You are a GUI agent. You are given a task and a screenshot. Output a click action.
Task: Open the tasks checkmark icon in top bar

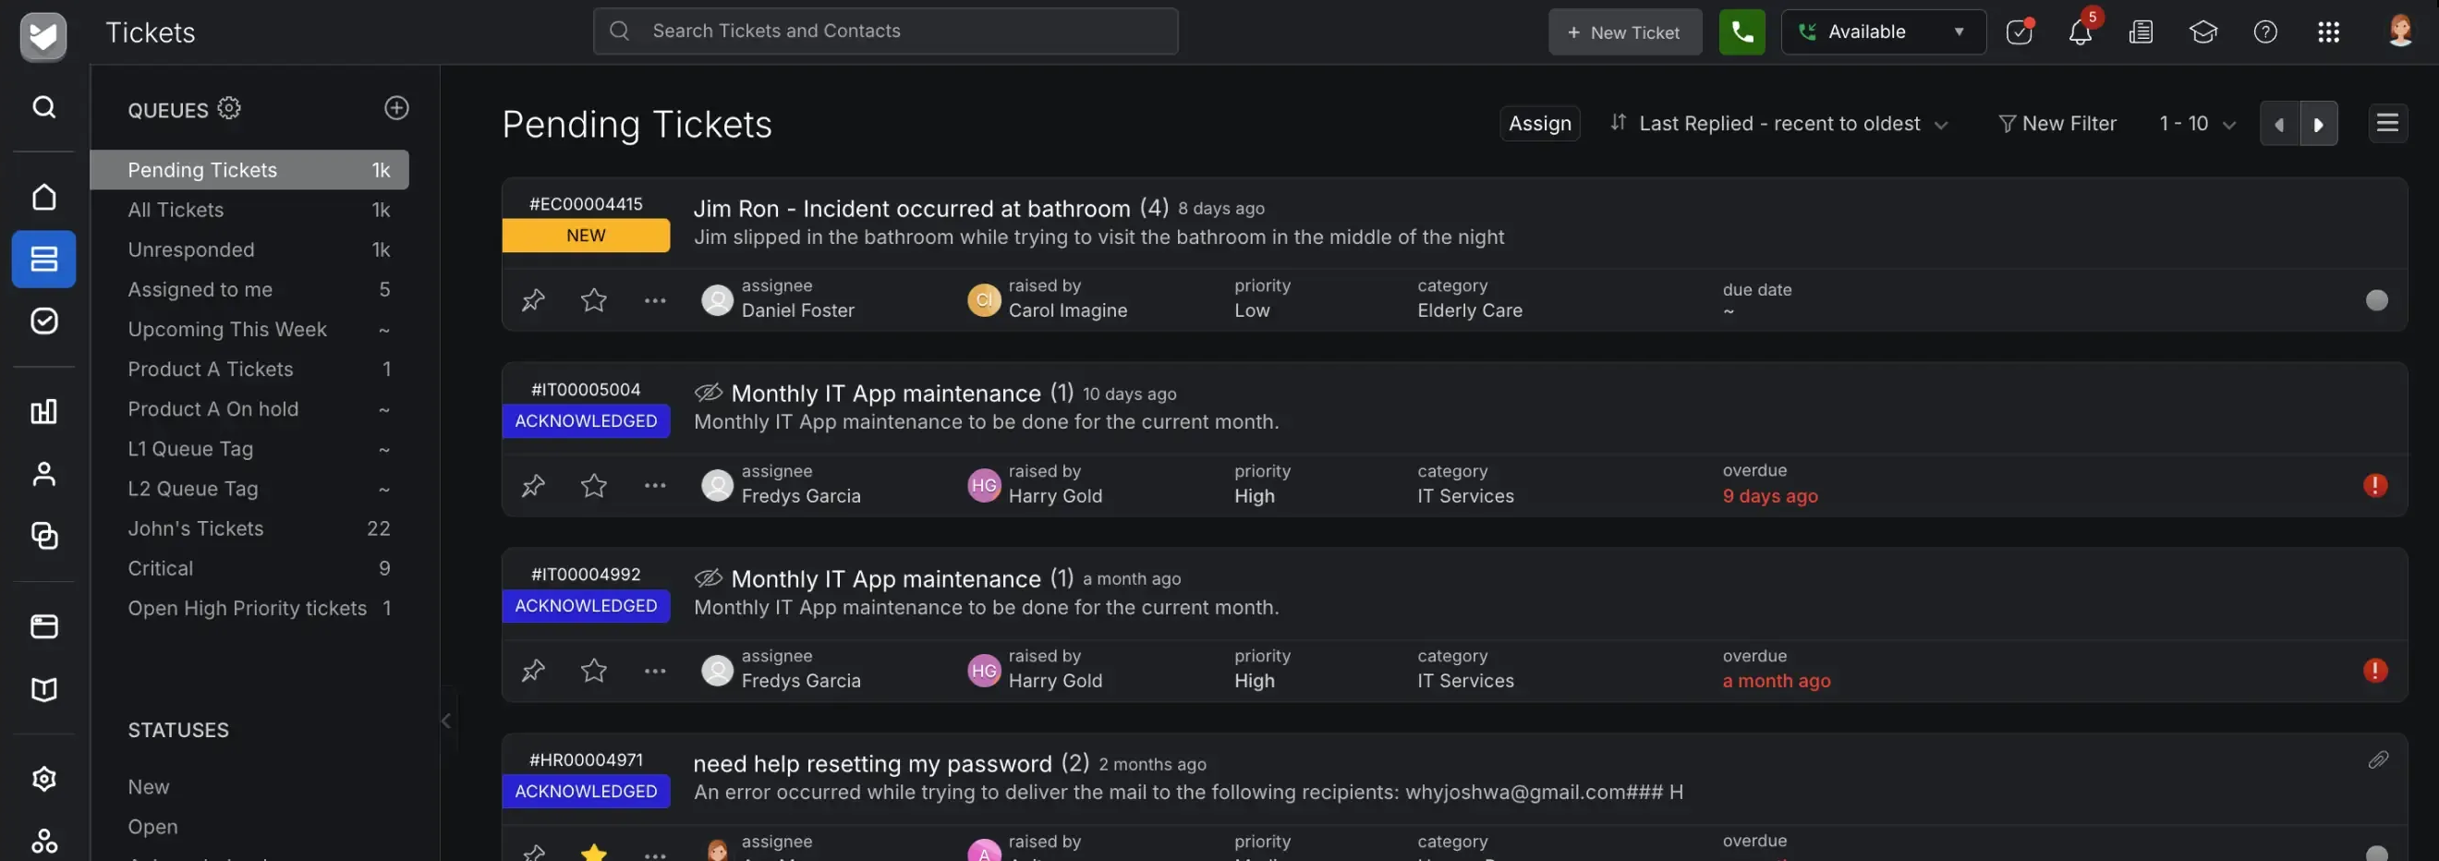pos(2019,31)
